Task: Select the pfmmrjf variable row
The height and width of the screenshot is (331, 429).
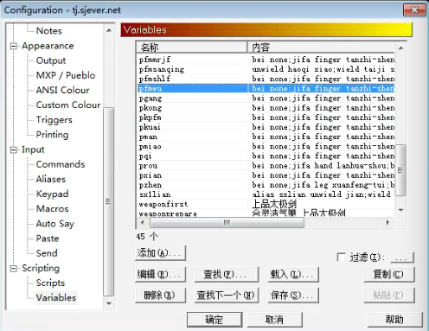Action: pyautogui.click(x=266, y=60)
